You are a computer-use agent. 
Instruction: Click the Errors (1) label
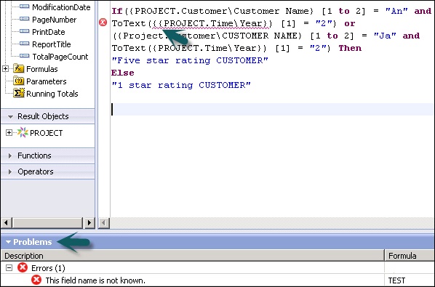48,268
